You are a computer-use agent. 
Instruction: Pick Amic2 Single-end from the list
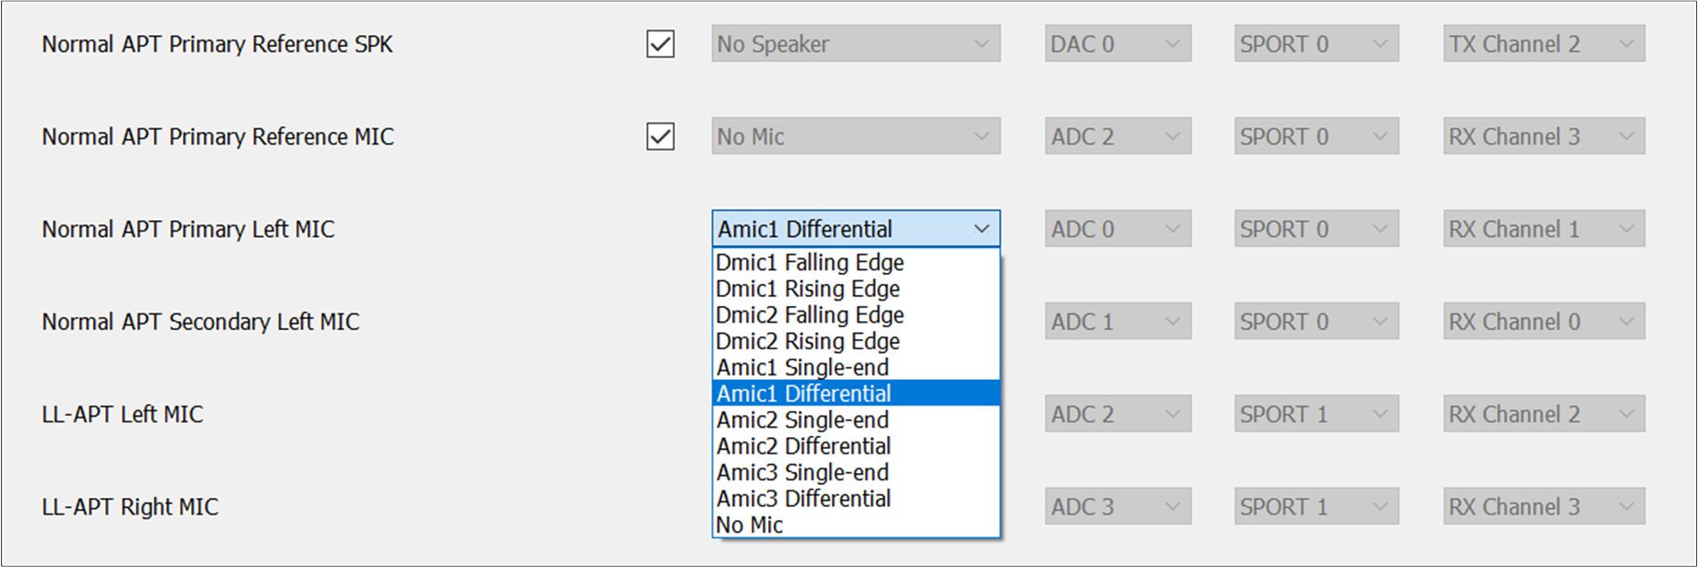(x=856, y=420)
